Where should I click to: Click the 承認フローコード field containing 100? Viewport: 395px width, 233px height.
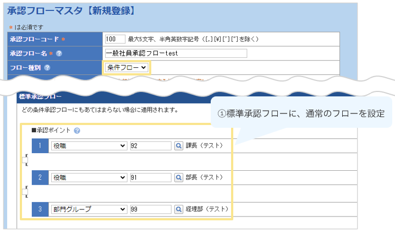click(115, 39)
